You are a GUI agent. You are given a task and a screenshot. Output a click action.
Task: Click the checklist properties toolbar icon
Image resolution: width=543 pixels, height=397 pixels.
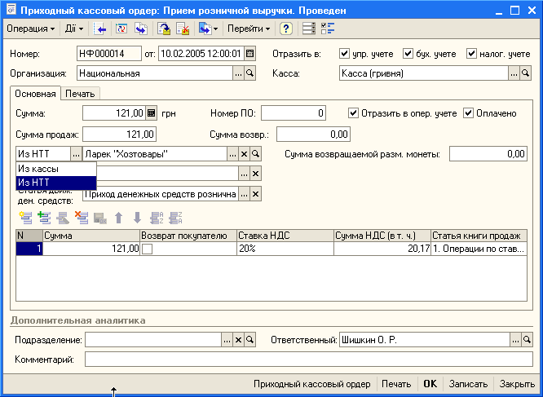click(x=327, y=29)
